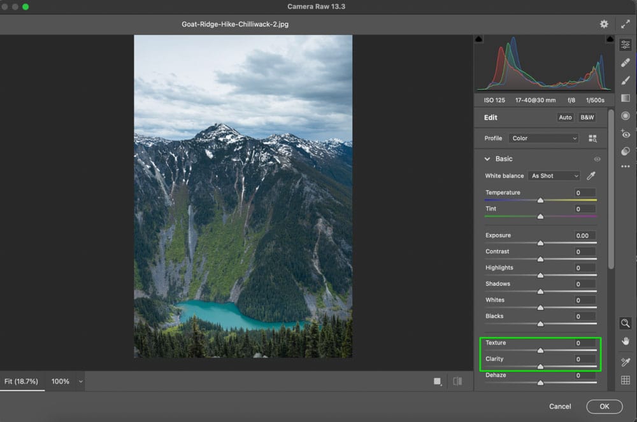Pick the white balance eyedropper tool
637x422 pixels.
pyautogui.click(x=591, y=176)
